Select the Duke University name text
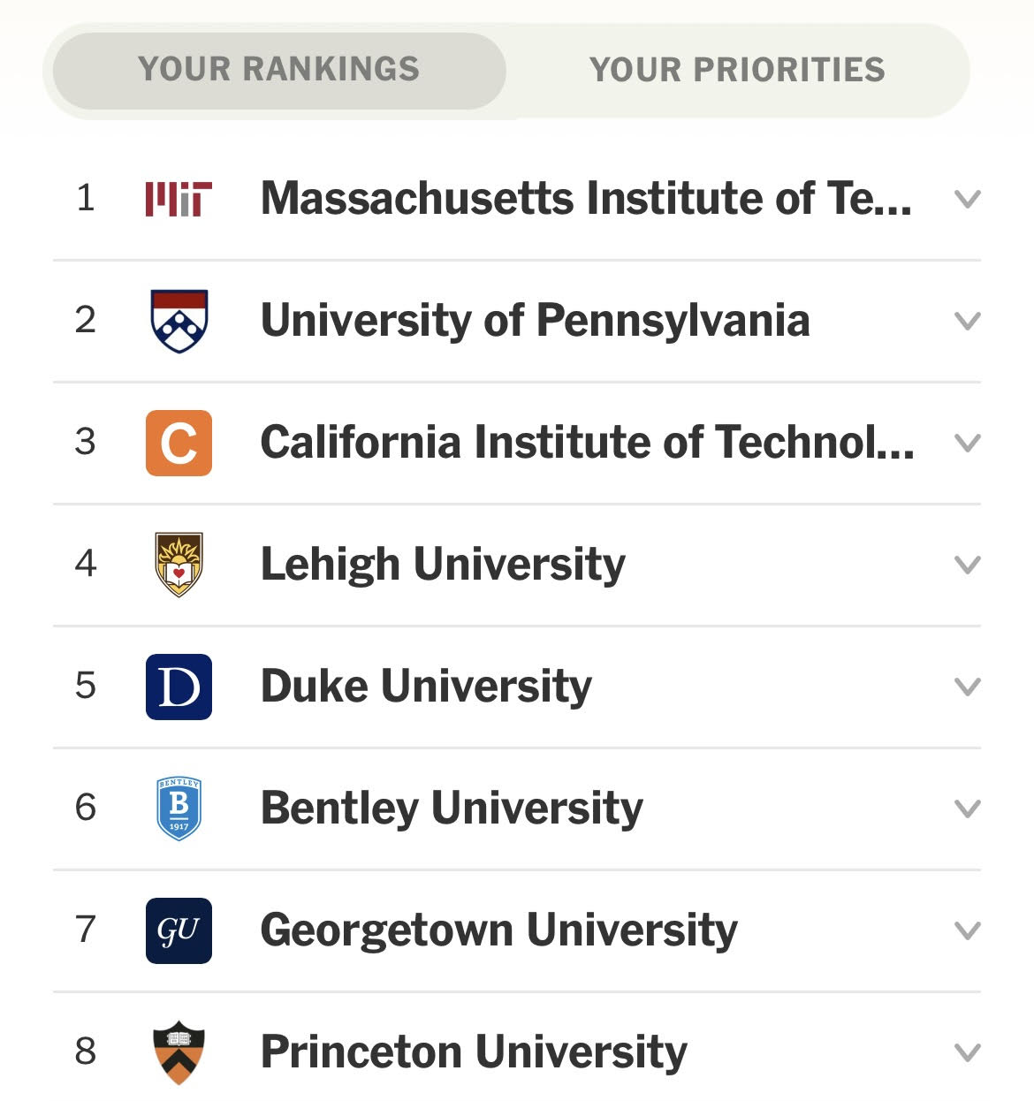Viewport: 1034px width, 1101px height. pyautogui.click(x=426, y=687)
